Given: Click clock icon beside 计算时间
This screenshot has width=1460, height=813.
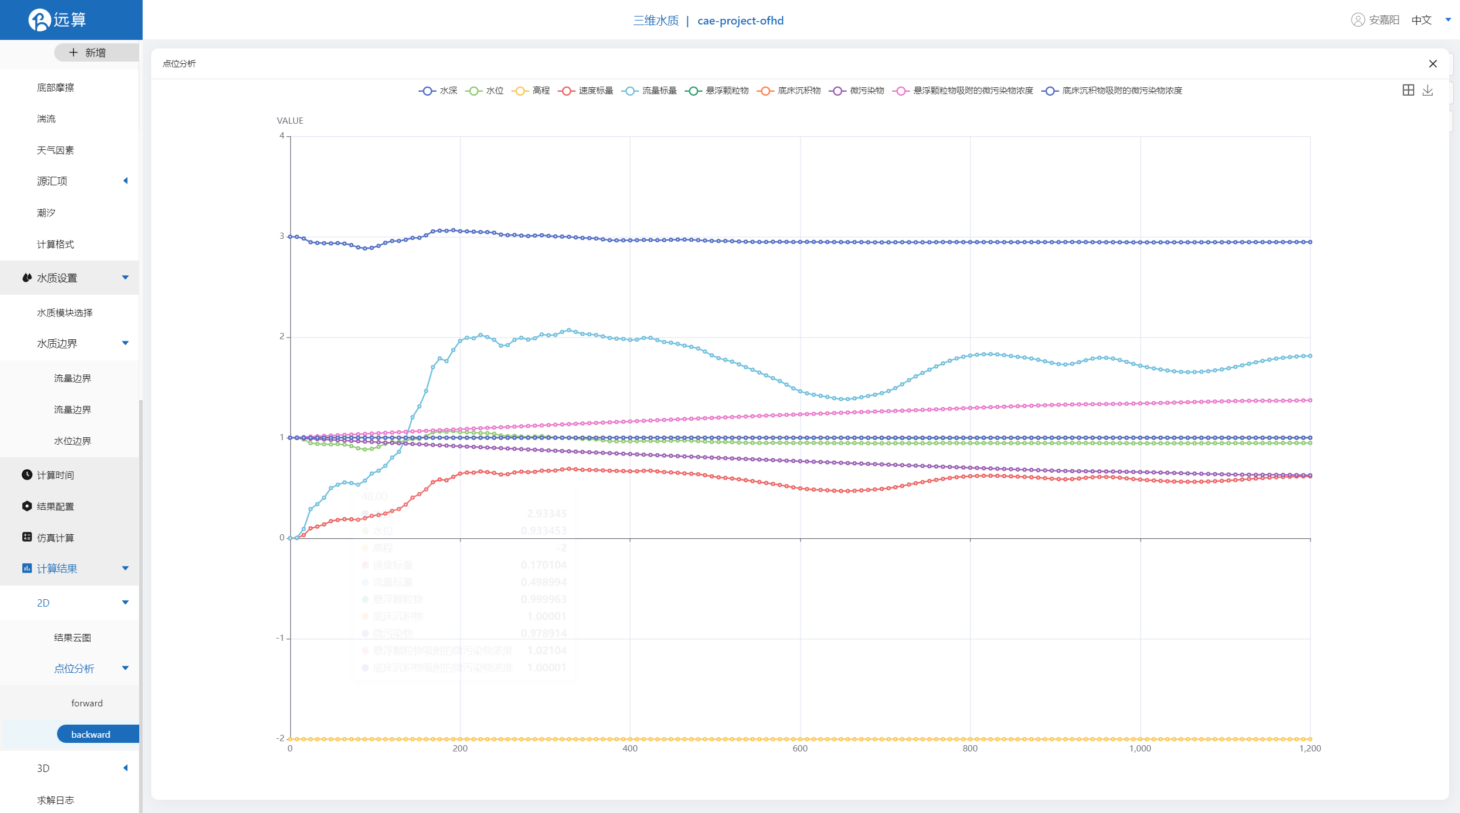Looking at the screenshot, I should 27,474.
